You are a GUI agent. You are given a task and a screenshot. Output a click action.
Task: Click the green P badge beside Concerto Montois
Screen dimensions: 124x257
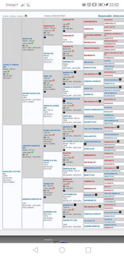(x=32, y=152)
